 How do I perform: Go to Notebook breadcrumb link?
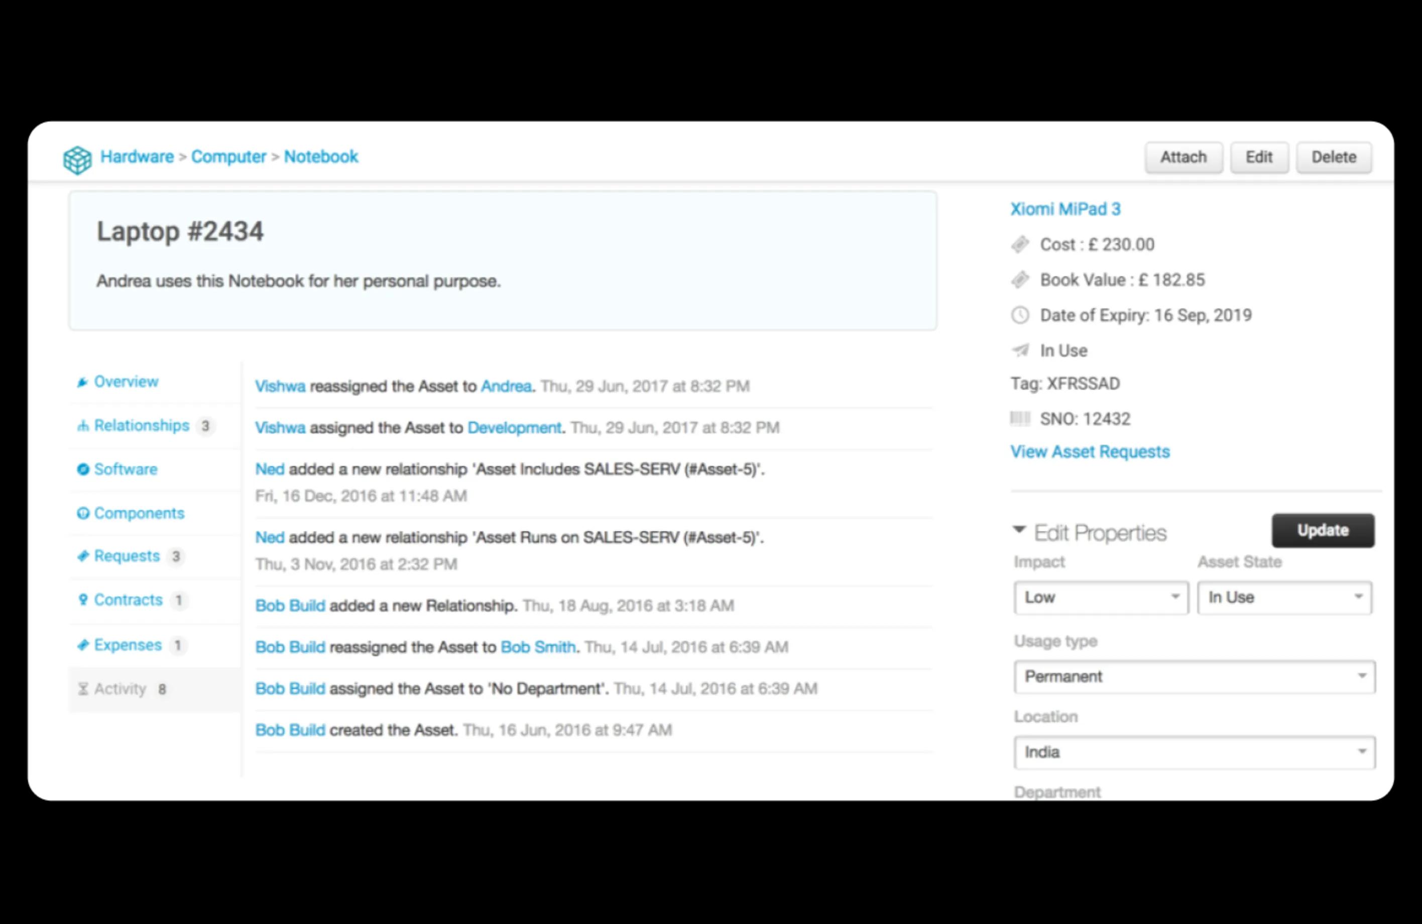coord(321,157)
